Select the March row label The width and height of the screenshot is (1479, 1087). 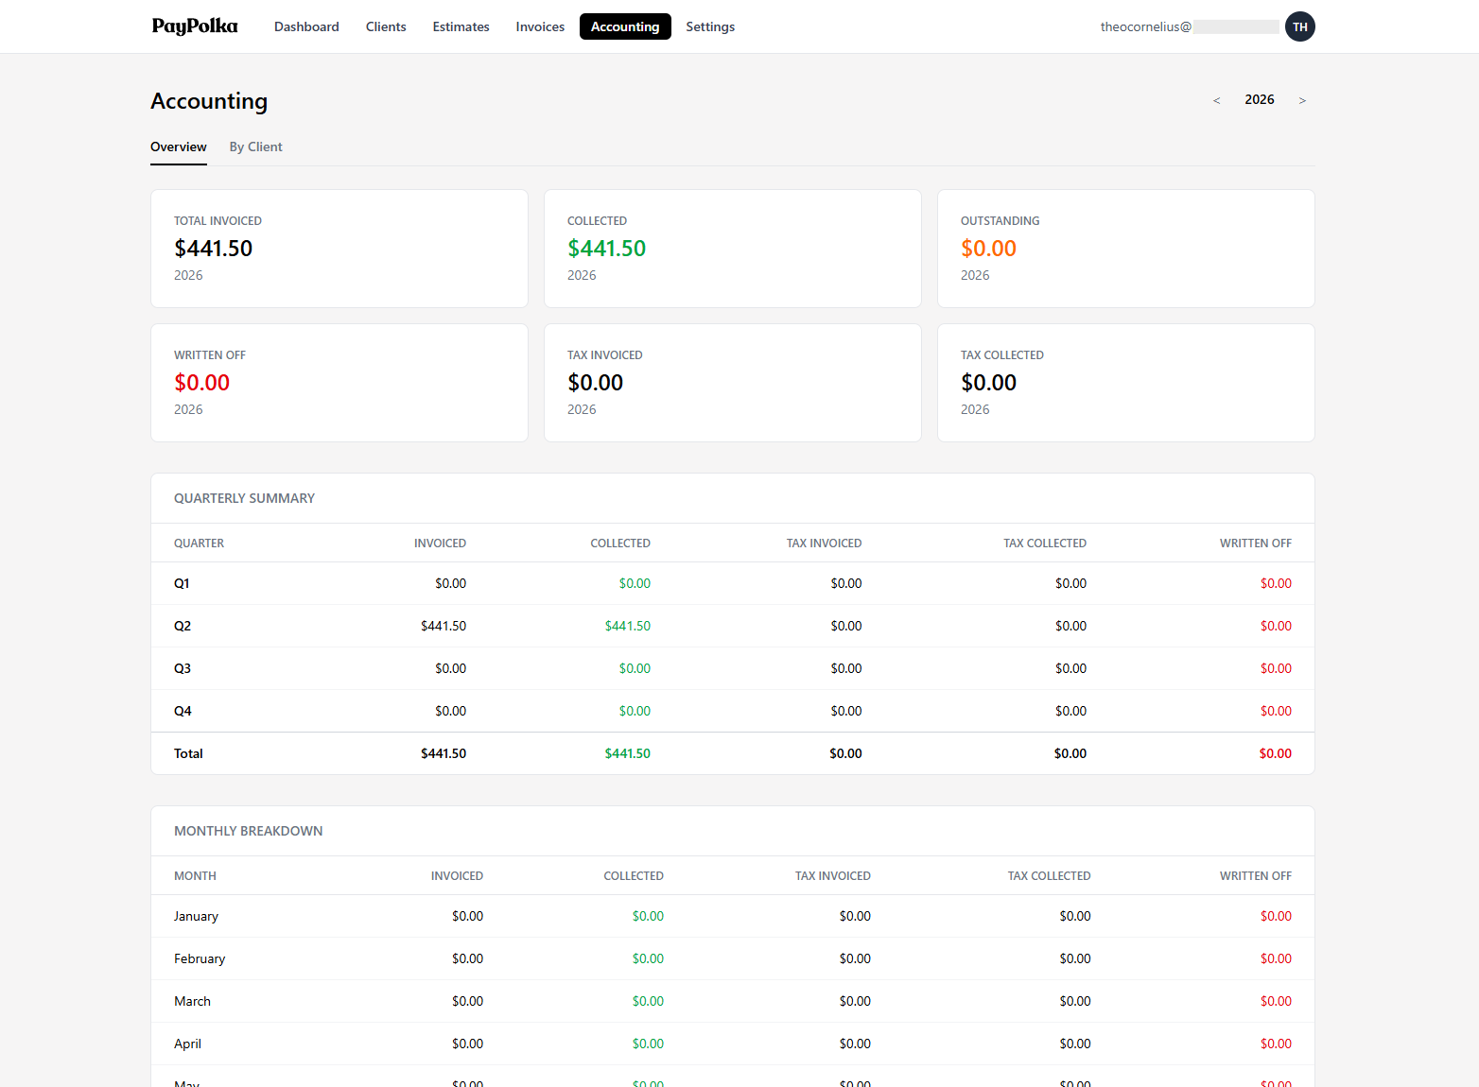192,1001
